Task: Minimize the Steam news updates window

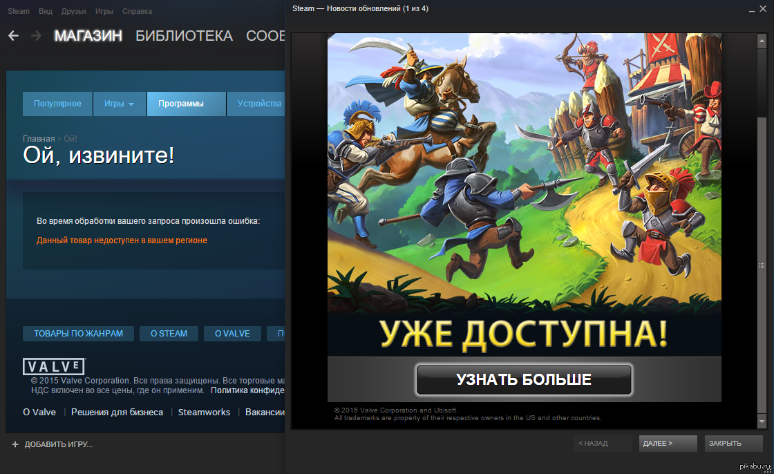Action: tap(752, 10)
